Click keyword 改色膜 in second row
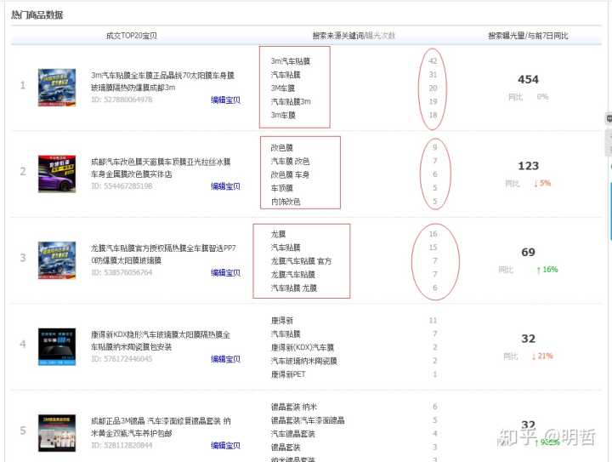The image size is (612, 462). coord(282,148)
